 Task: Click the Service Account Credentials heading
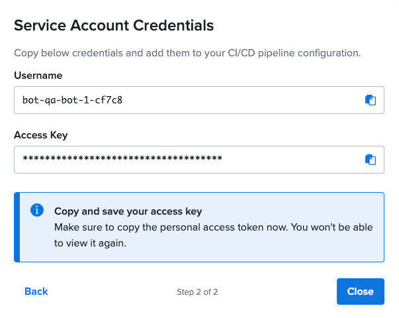113,26
